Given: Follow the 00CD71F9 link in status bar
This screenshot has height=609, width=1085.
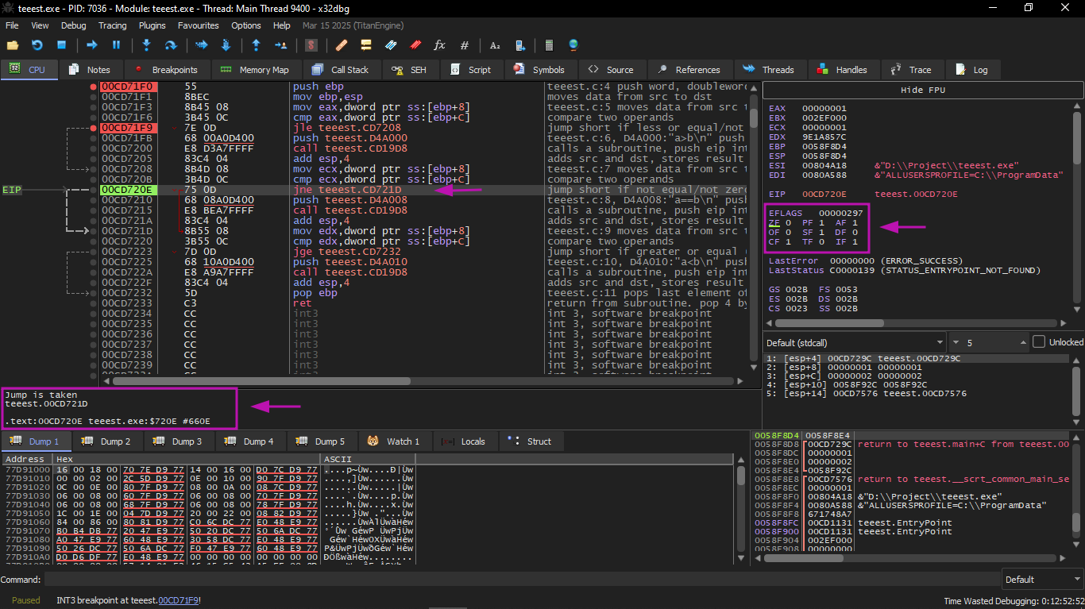Looking at the screenshot, I should click(179, 600).
